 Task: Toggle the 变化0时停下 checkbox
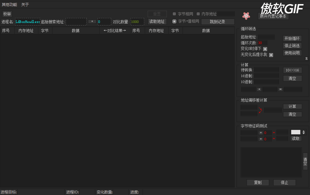coord(265,49)
